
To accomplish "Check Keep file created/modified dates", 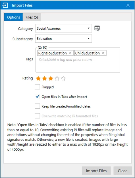I will coord(38,106).
